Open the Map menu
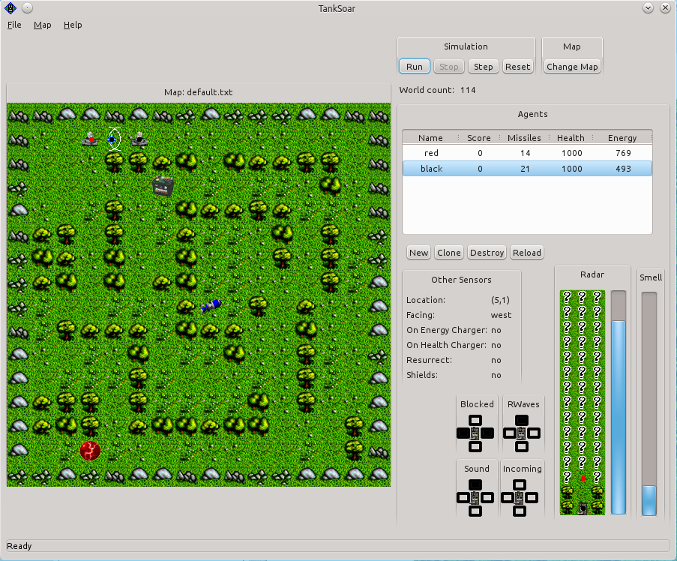Image resolution: width=677 pixels, height=561 pixels. tap(43, 25)
